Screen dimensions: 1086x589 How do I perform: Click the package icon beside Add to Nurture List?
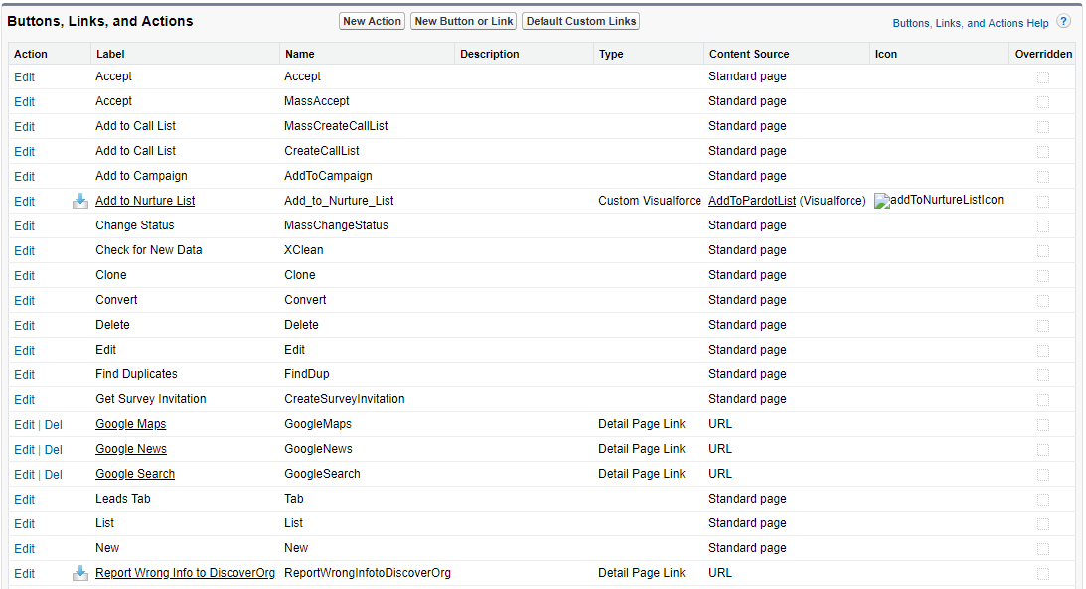click(x=80, y=201)
